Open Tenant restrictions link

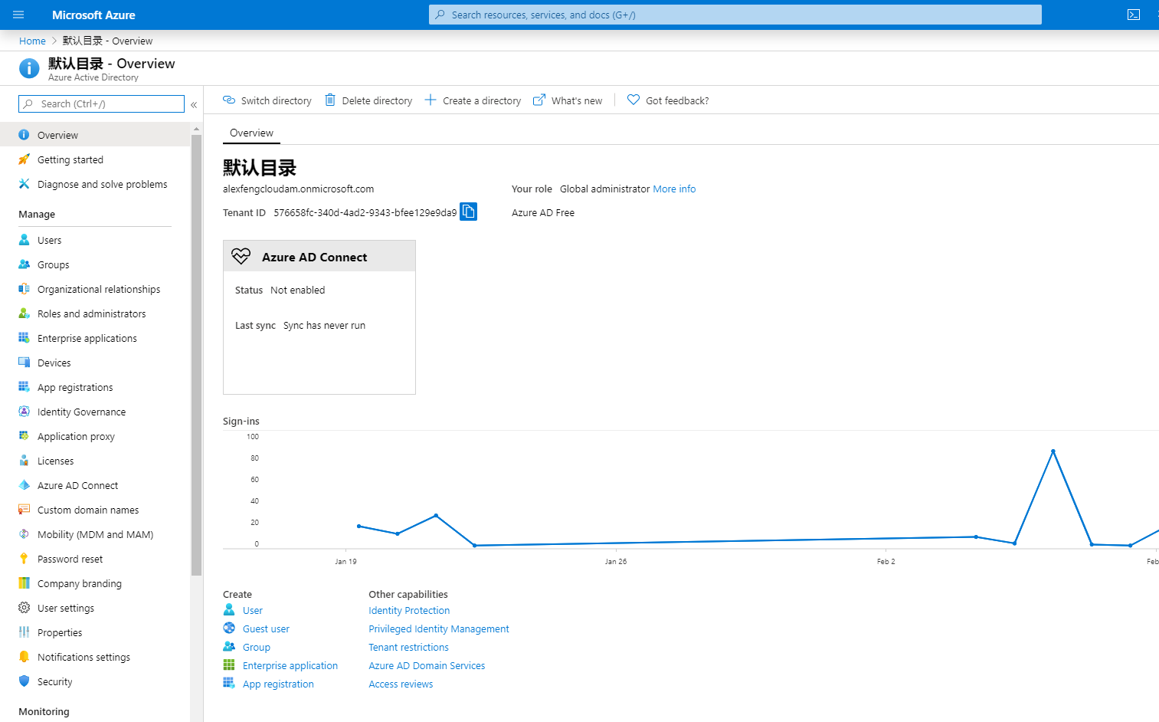click(408, 647)
